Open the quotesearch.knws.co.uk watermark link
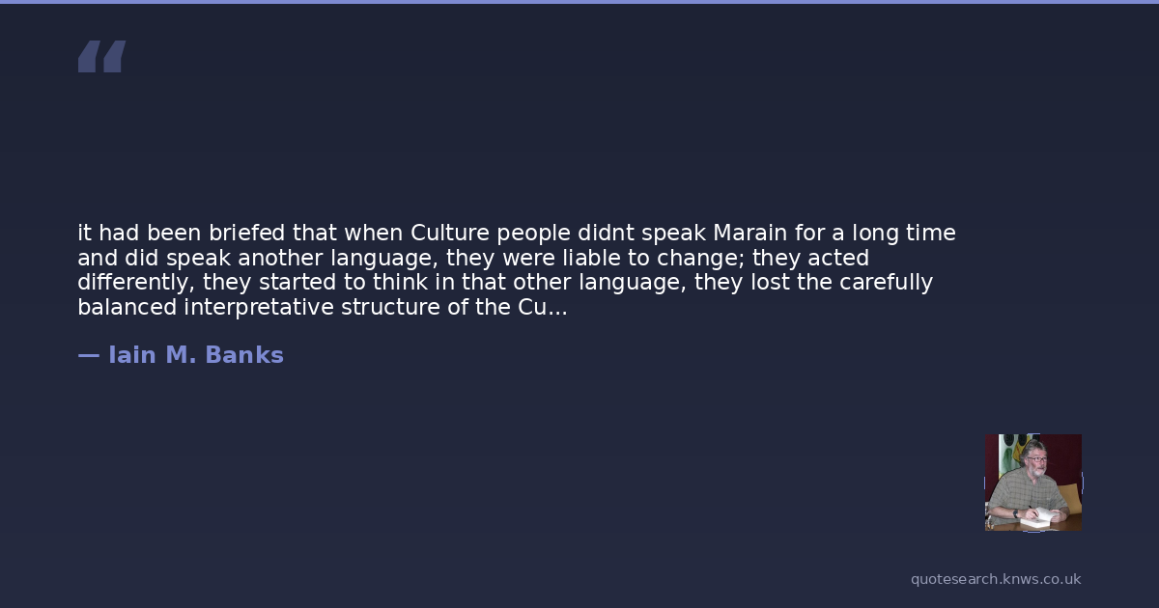The image size is (1159, 608). coord(996,579)
